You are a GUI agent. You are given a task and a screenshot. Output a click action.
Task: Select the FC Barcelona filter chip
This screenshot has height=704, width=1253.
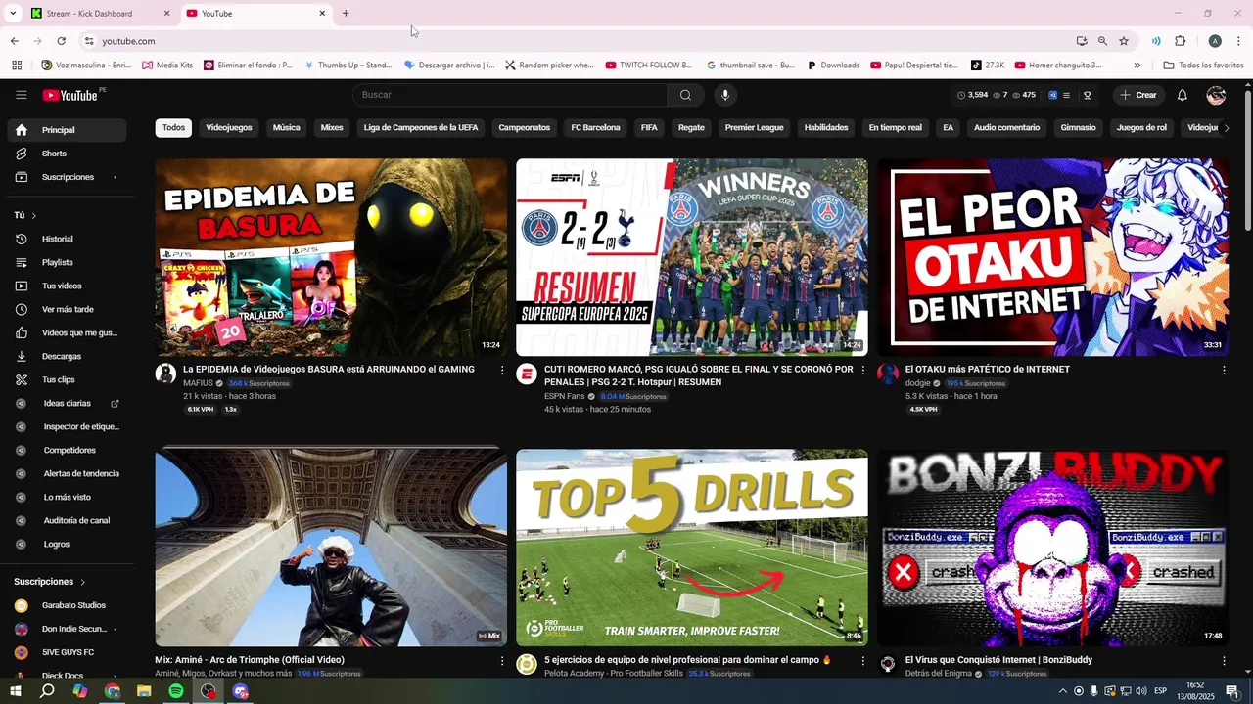point(595,127)
